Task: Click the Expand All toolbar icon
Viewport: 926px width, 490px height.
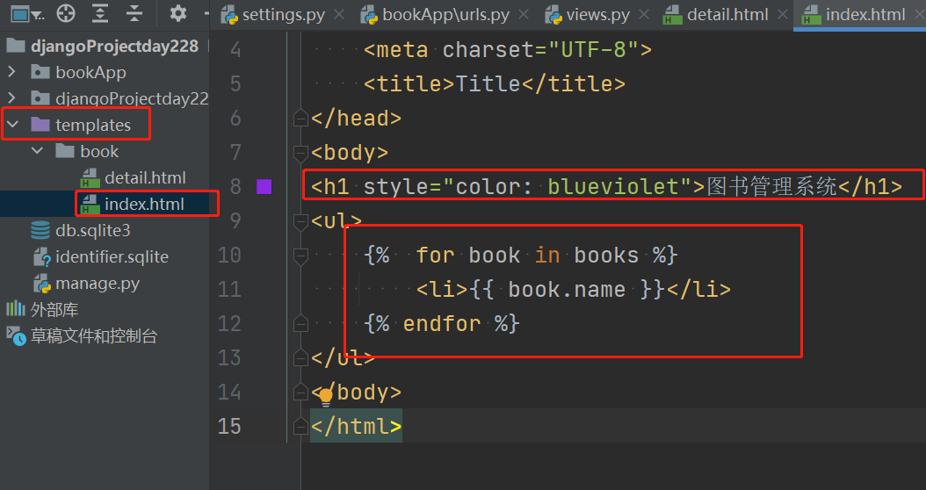Action: (x=100, y=13)
